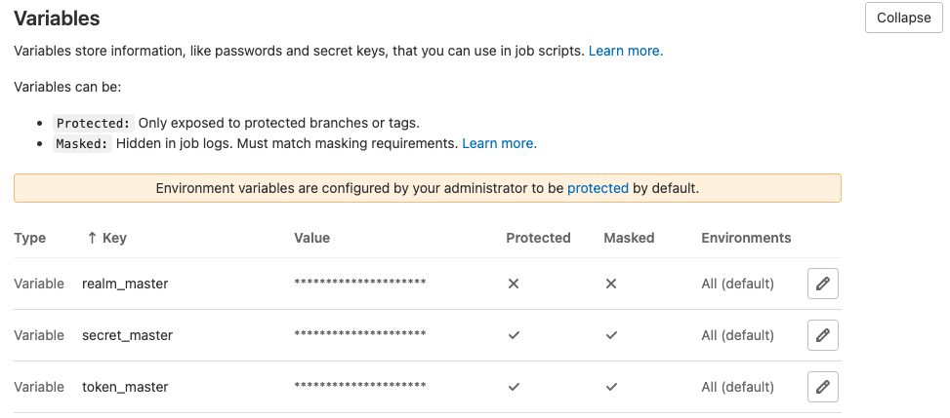Follow the protected link in the notice
The image size is (950, 418).
(x=598, y=188)
